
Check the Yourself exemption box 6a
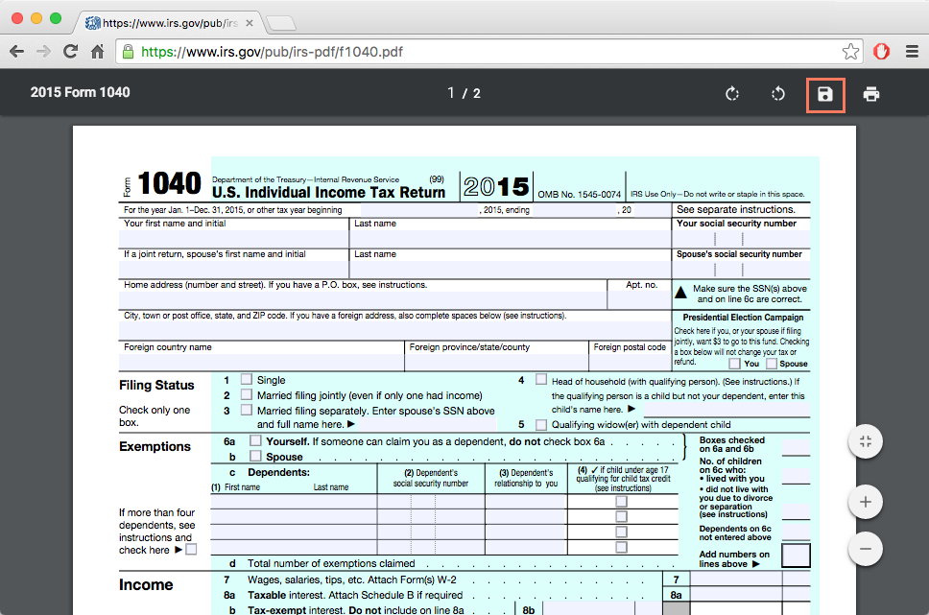pos(255,440)
